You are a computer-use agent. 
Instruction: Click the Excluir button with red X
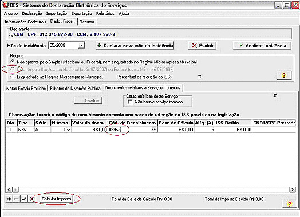203,46
